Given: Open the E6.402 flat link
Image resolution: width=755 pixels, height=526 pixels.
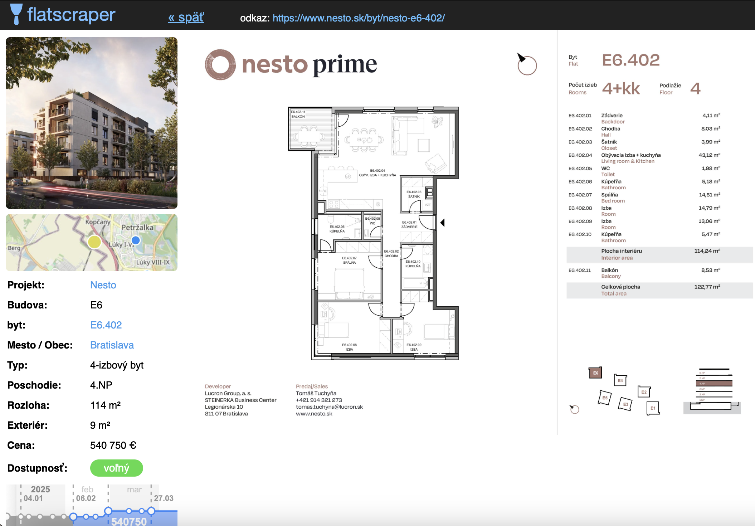Looking at the screenshot, I should point(106,325).
